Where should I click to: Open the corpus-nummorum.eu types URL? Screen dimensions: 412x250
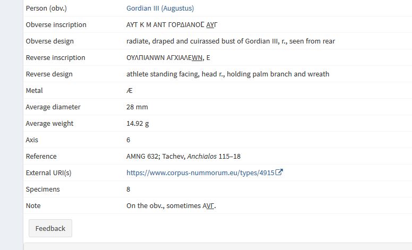point(200,173)
